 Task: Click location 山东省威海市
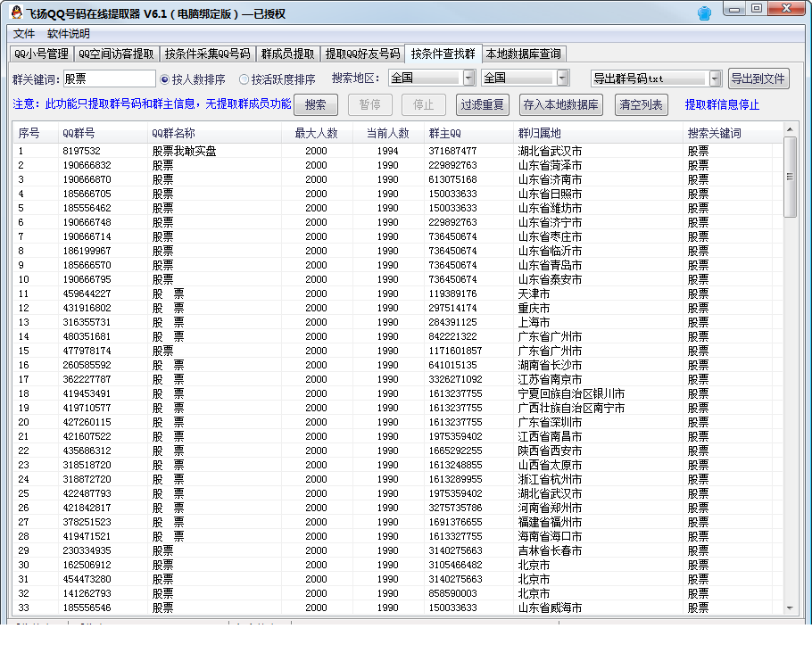tap(550, 608)
